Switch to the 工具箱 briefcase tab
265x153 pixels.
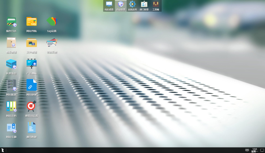pyautogui.click(x=156, y=6)
